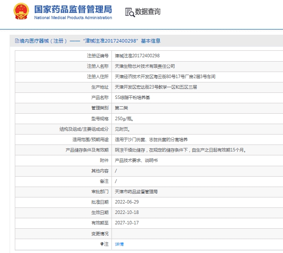Select storage text 阴凉干燥处储存

point(181,150)
